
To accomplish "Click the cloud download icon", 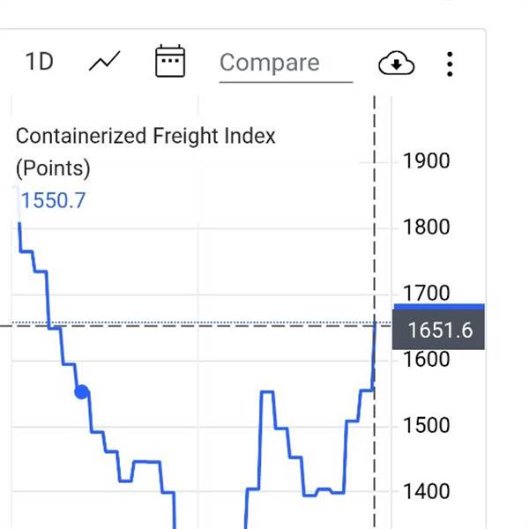I will [396, 63].
